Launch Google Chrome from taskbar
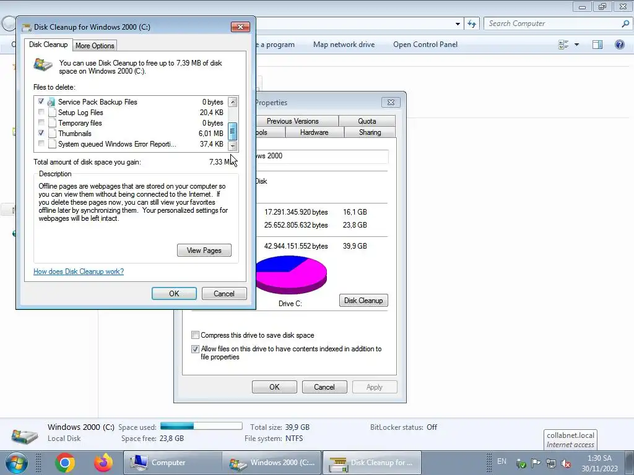The height and width of the screenshot is (475, 634). [66, 463]
